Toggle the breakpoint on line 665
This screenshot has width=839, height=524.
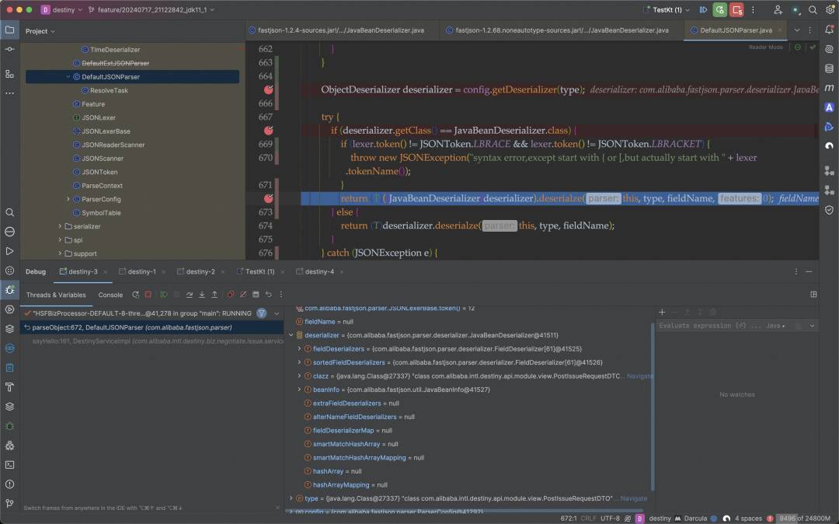pos(269,89)
